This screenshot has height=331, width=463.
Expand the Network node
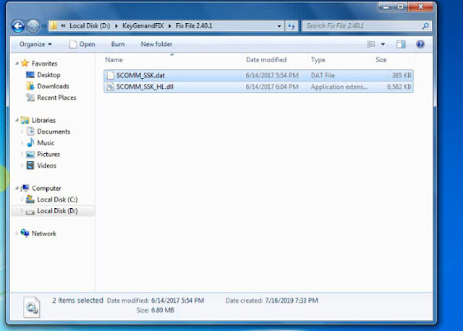point(17,233)
